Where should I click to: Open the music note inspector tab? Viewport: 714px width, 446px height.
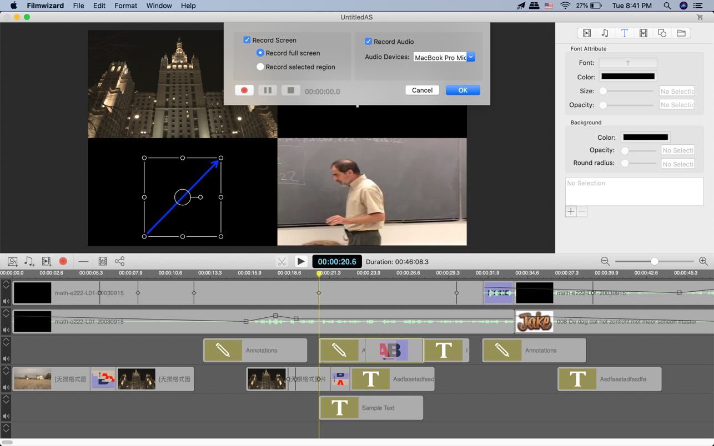tap(605, 33)
